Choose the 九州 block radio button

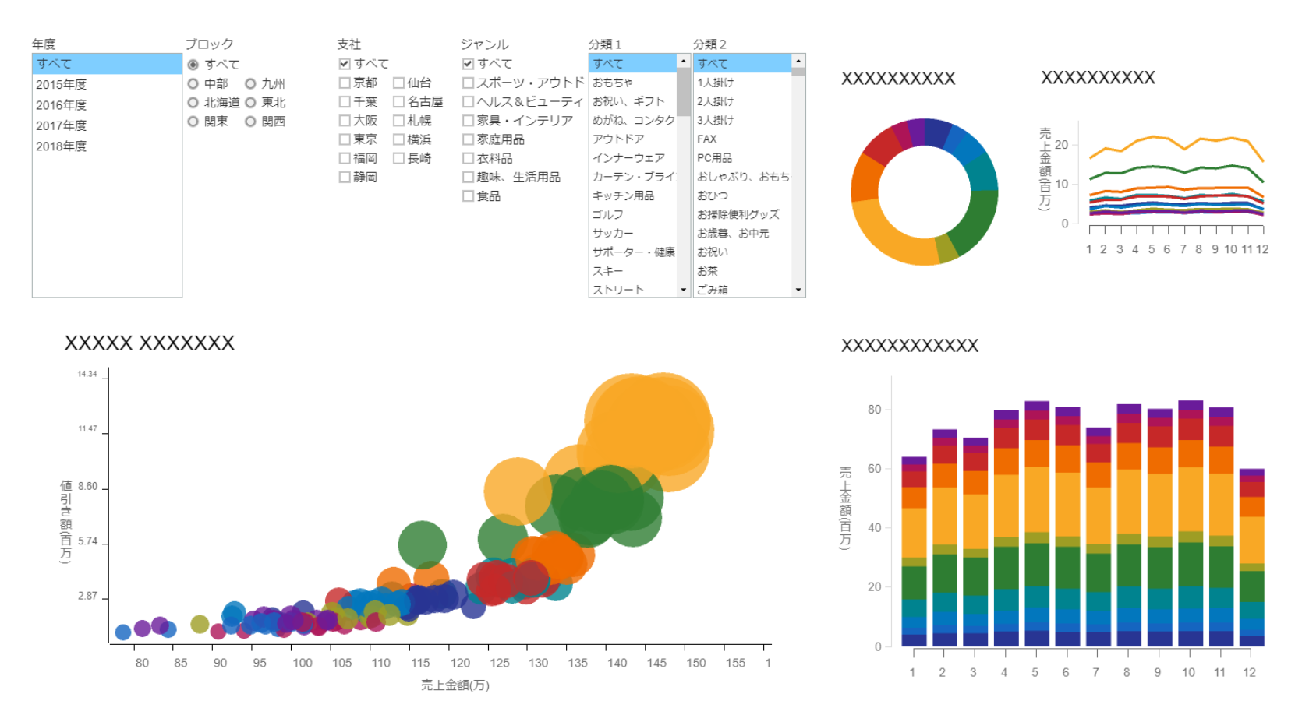(x=250, y=84)
